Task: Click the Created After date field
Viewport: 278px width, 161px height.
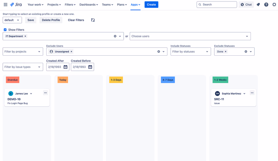Action: pos(58,67)
